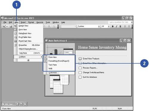Open the Records menu
Viewport: 149px width, 111px height.
click(40, 22)
